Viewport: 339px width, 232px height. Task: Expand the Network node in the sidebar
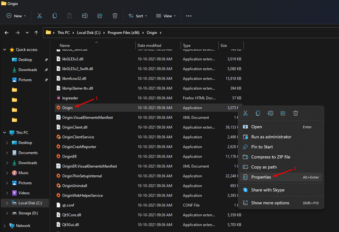coord(4,225)
